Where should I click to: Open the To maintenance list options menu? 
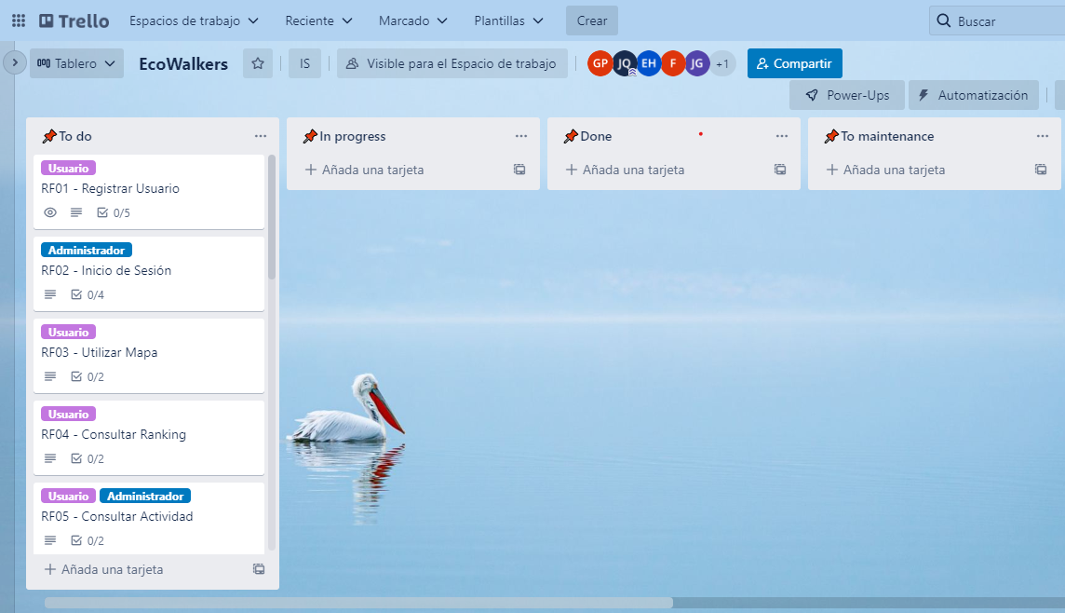[1043, 136]
